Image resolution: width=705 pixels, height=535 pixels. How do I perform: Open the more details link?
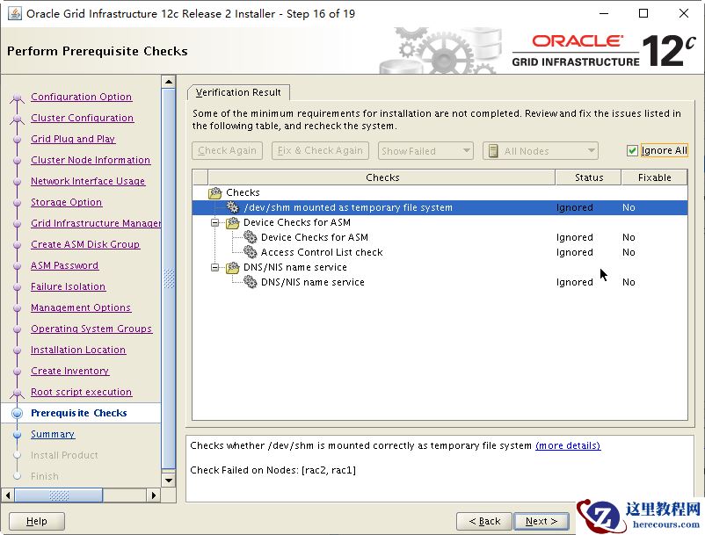[x=568, y=445]
